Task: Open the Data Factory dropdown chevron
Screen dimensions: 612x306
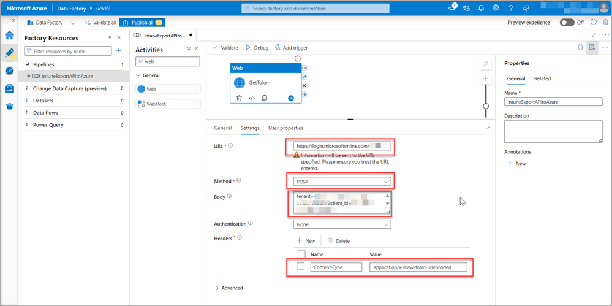Action: click(x=73, y=23)
